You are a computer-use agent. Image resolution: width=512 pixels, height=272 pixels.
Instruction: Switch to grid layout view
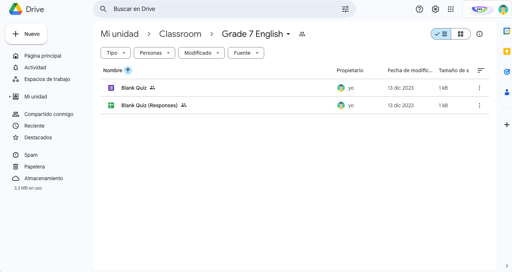tap(461, 34)
